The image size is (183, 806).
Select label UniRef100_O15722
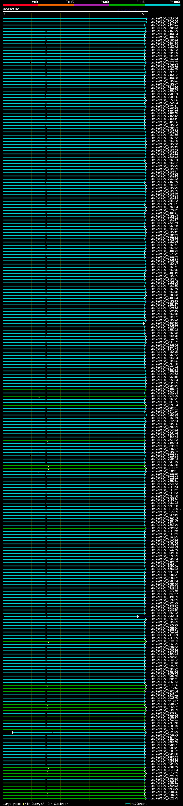[164, 65]
